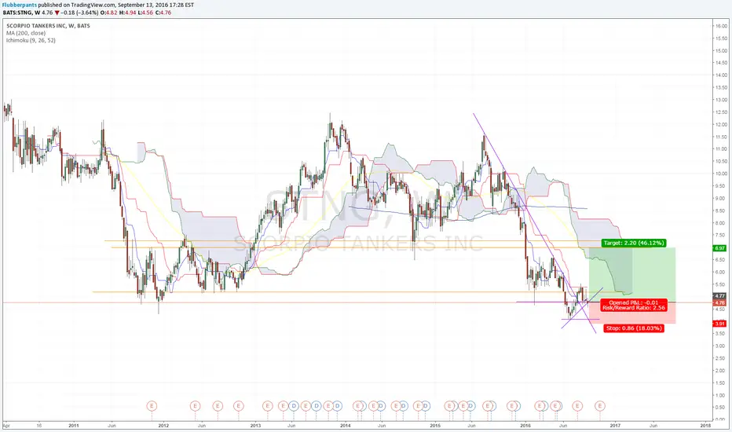Click the 2016 label on the time axis

pos(525,426)
